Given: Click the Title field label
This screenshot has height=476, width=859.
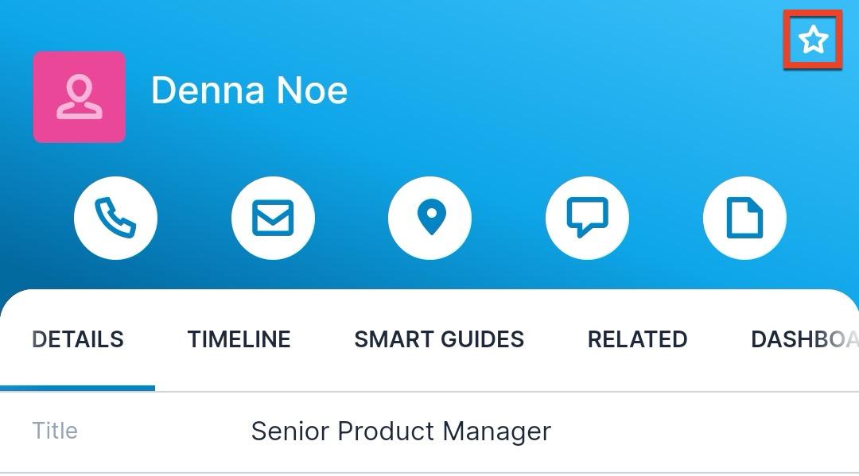Looking at the screenshot, I should coord(55,431).
